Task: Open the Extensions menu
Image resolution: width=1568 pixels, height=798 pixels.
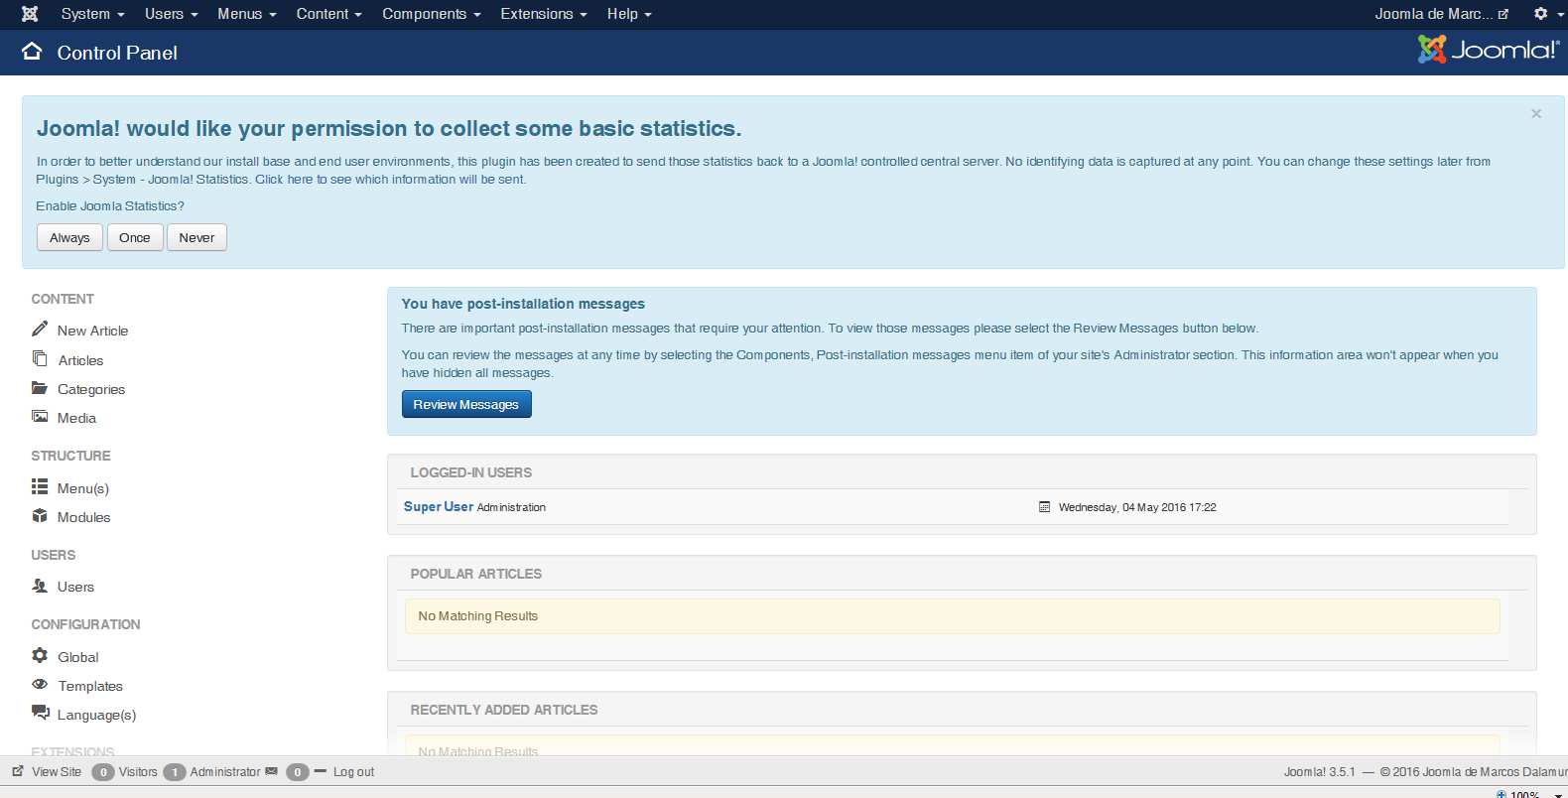Action: (x=544, y=14)
